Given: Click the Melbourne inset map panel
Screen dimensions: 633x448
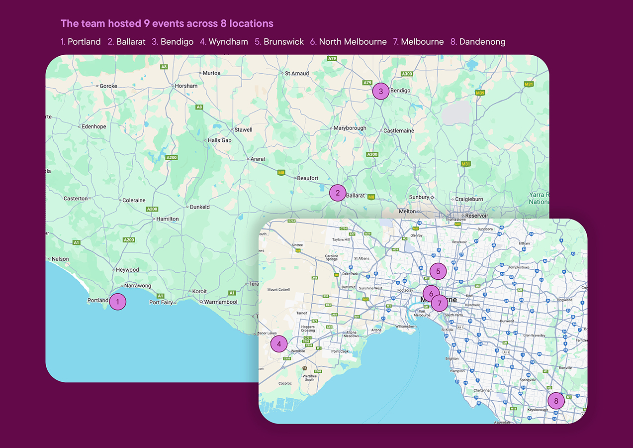Looking at the screenshot, I should click(423, 321).
